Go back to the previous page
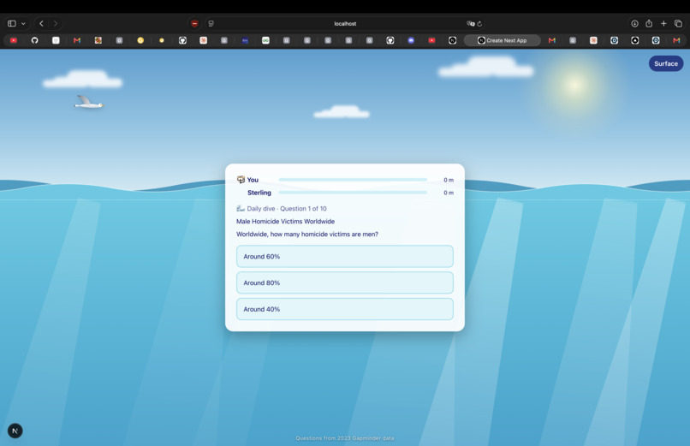Viewport: 690px width, 446px height. coord(41,23)
